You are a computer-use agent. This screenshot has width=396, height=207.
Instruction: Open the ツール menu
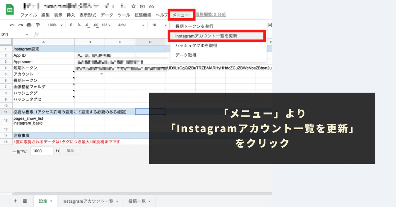[124, 15]
